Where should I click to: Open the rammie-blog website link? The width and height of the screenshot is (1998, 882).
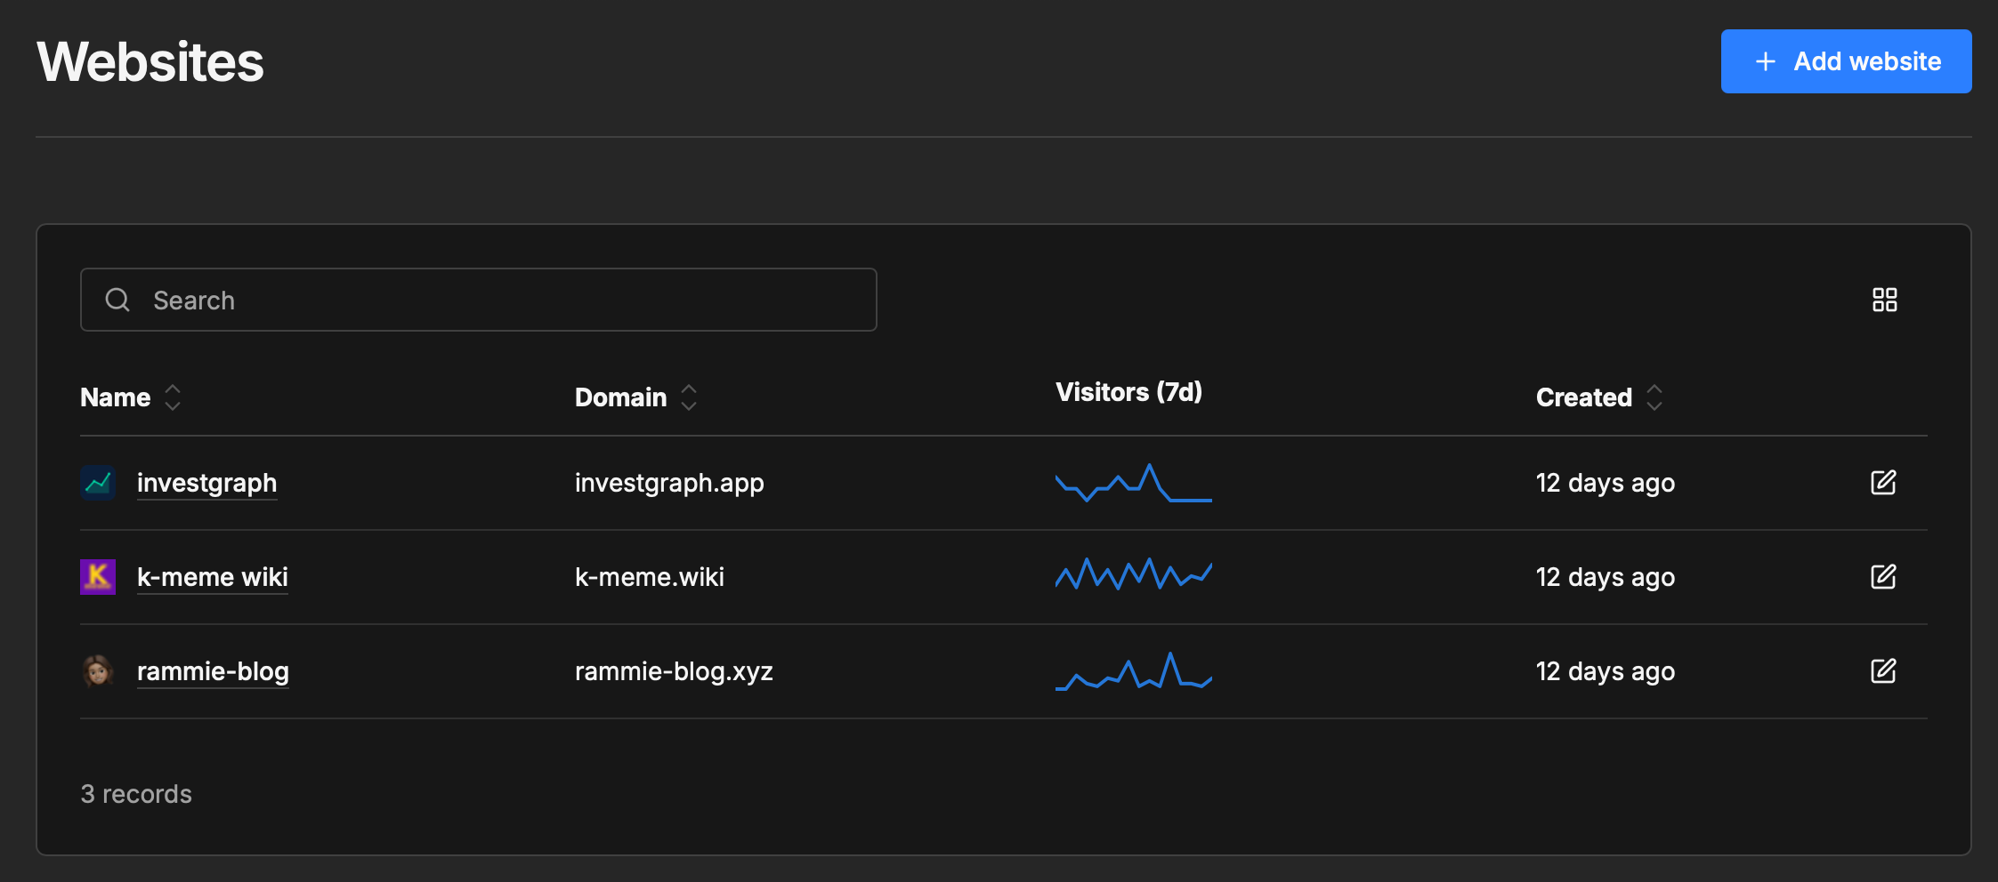pyautogui.click(x=213, y=671)
